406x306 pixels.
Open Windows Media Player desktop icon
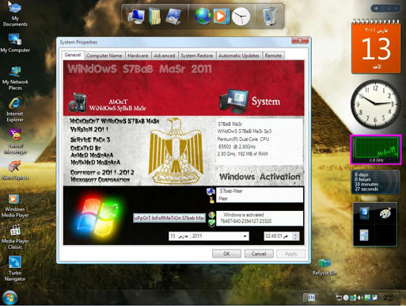15,205
